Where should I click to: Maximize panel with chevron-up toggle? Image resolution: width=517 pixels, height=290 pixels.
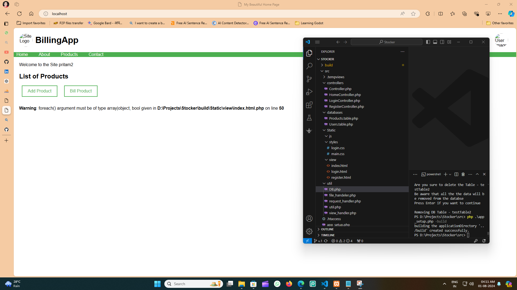point(477,174)
